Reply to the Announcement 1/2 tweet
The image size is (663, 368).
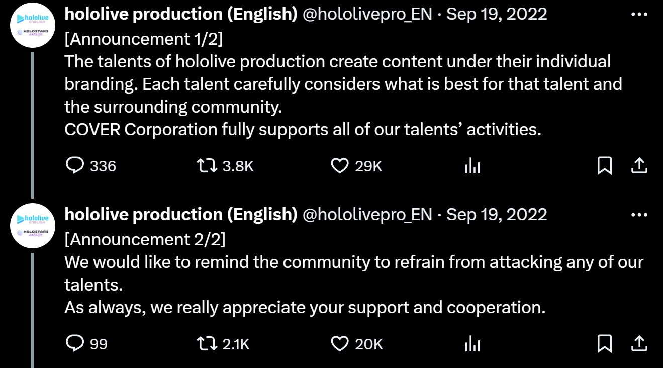[x=75, y=165]
